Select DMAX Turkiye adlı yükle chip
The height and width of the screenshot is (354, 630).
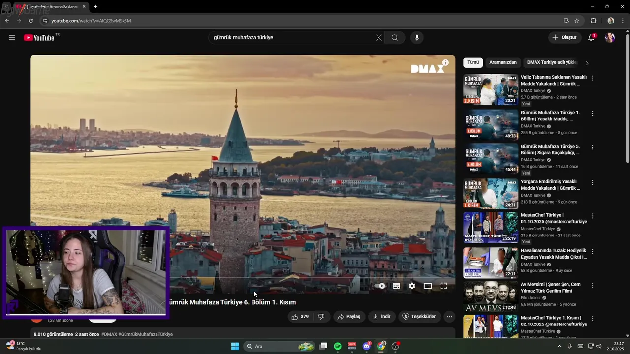pos(551,62)
